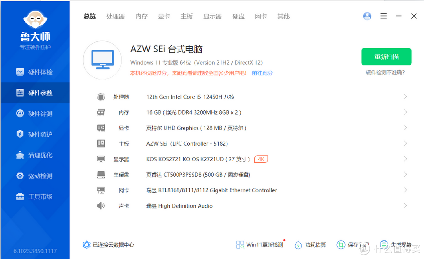The width and height of the screenshot is (424, 259).
Task: Follow the 前往跑分 link
Action: pyautogui.click(x=262, y=73)
